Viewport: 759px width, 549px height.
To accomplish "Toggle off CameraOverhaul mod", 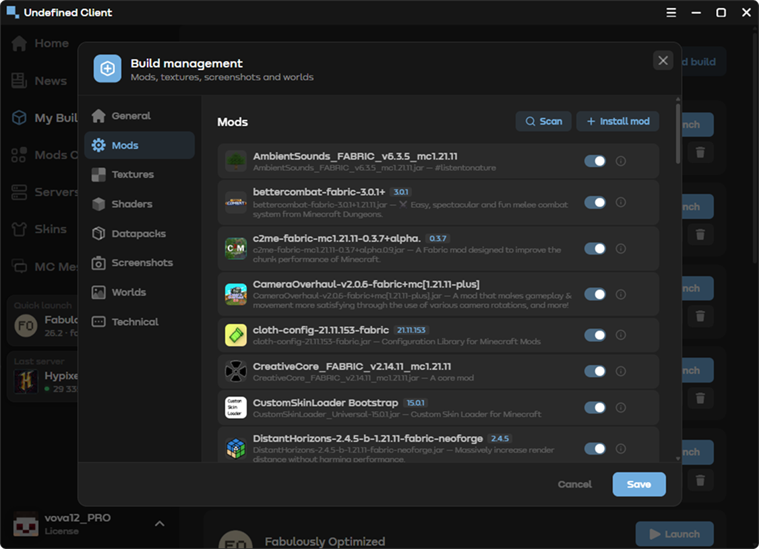I will click(x=595, y=294).
